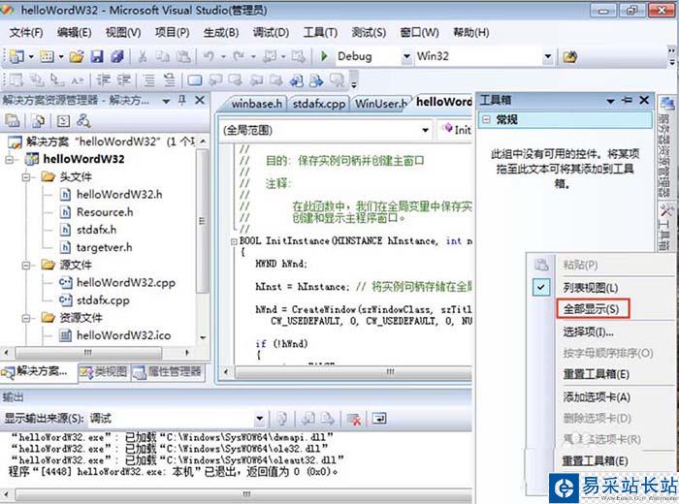
Task: Open the 文件(F) menu
Action: click(x=26, y=32)
